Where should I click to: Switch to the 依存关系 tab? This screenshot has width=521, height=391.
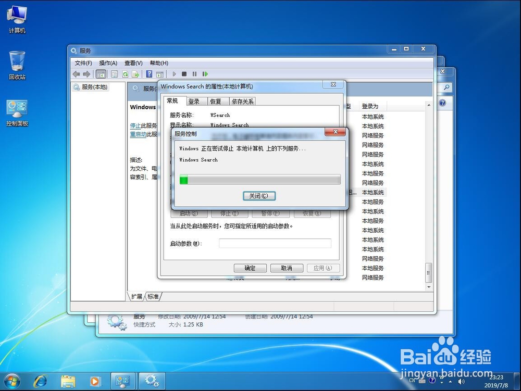[242, 101]
